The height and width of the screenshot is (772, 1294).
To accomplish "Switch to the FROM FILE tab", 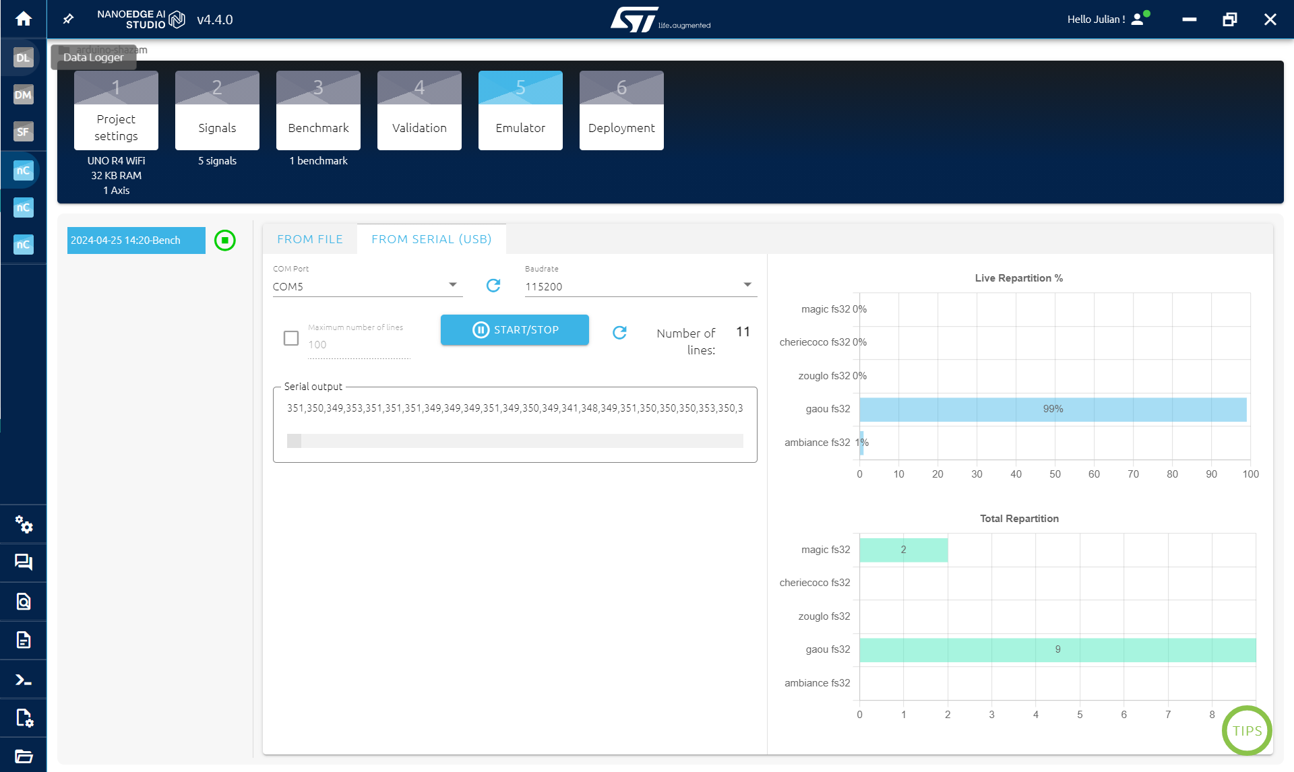I will 310,239.
